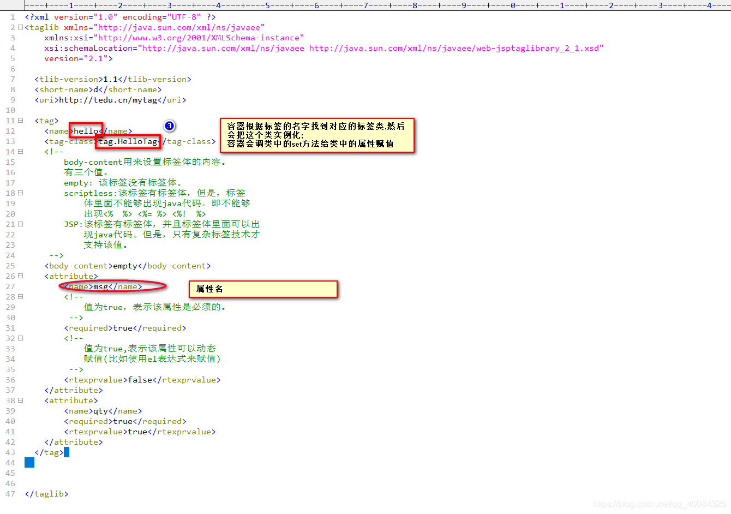Click line number 10 in the gutter

(x=10, y=110)
